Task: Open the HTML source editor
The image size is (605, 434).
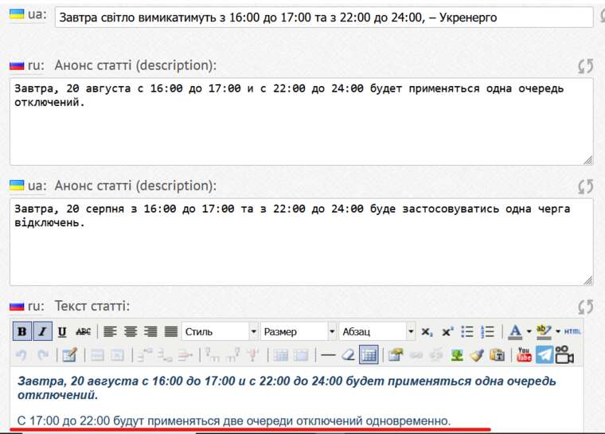Action: (573, 331)
